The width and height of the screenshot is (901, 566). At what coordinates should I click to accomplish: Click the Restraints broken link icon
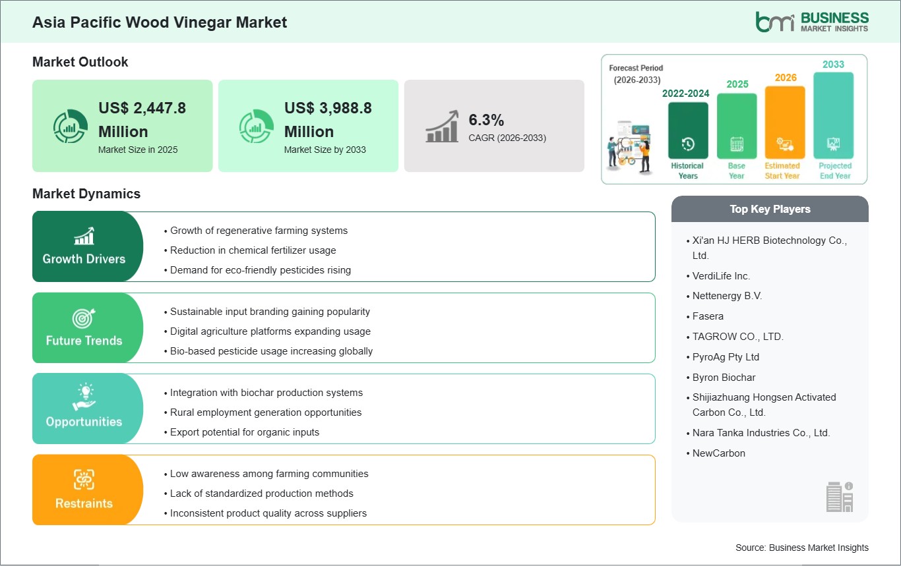pyautogui.click(x=84, y=480)
